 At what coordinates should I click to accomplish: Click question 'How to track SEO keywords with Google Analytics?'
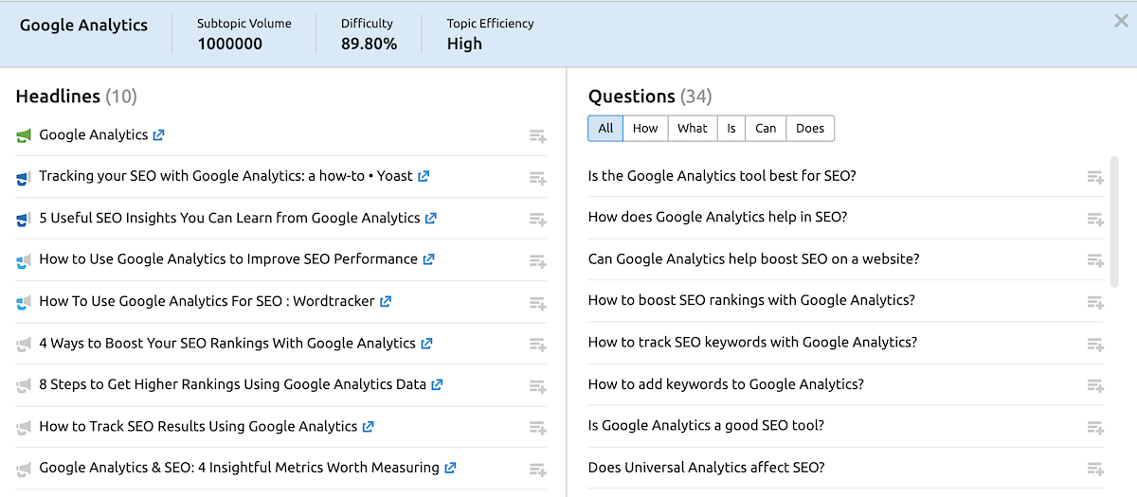point(752,343)
